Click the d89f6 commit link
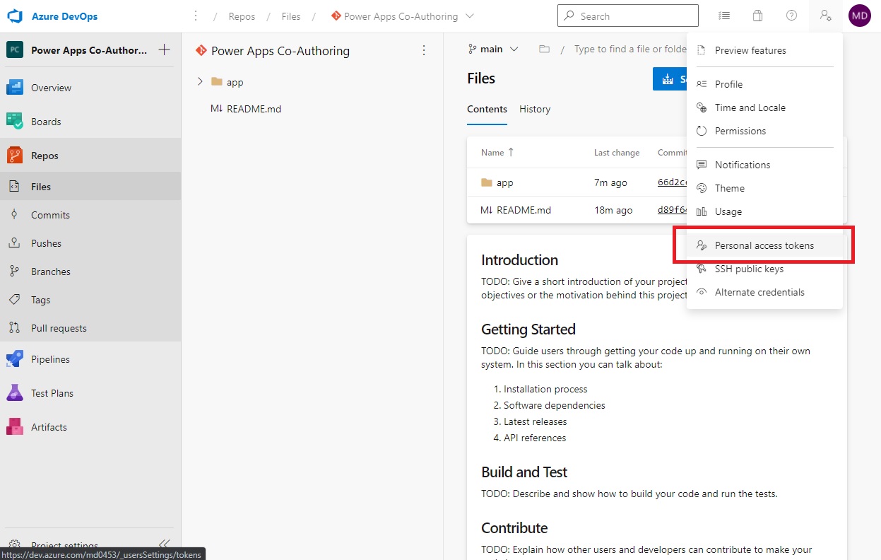The width and height of the screenshot is (881, 560). 670,209
